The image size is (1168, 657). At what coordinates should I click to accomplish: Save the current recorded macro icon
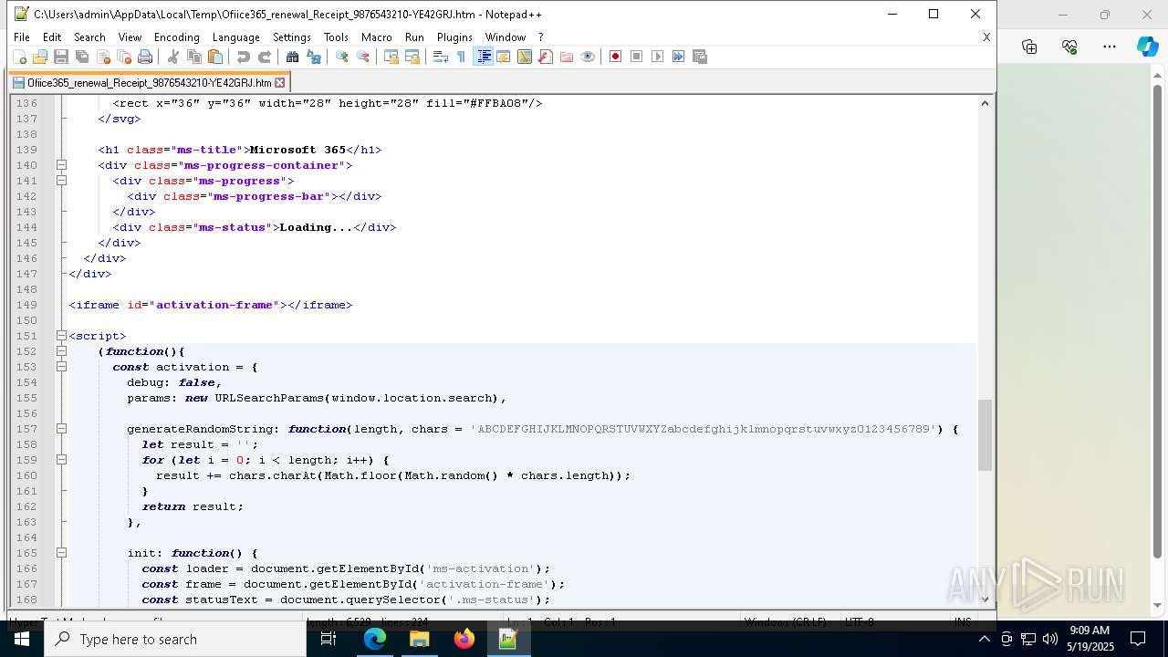700,57
